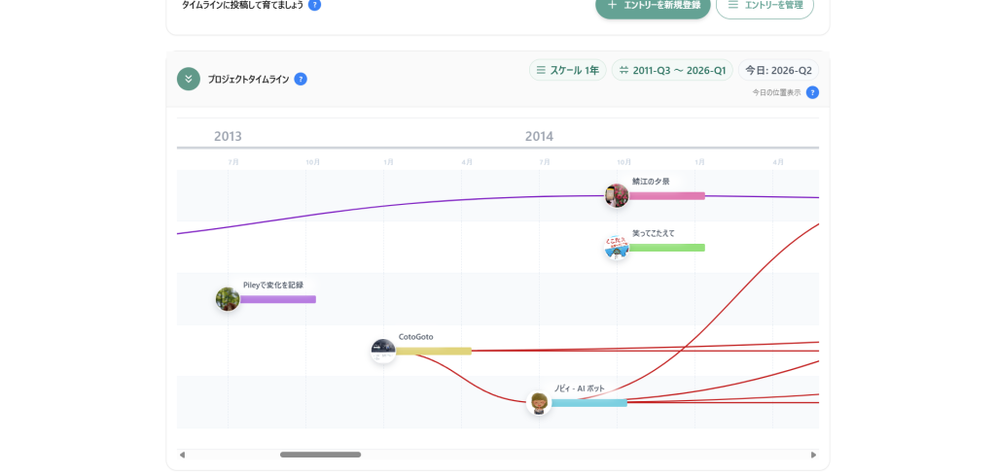Click help icon beside タイムラインに投稿して育てましょう
Viewport: 996px width, 472px height.
click(x=314, y=5)
